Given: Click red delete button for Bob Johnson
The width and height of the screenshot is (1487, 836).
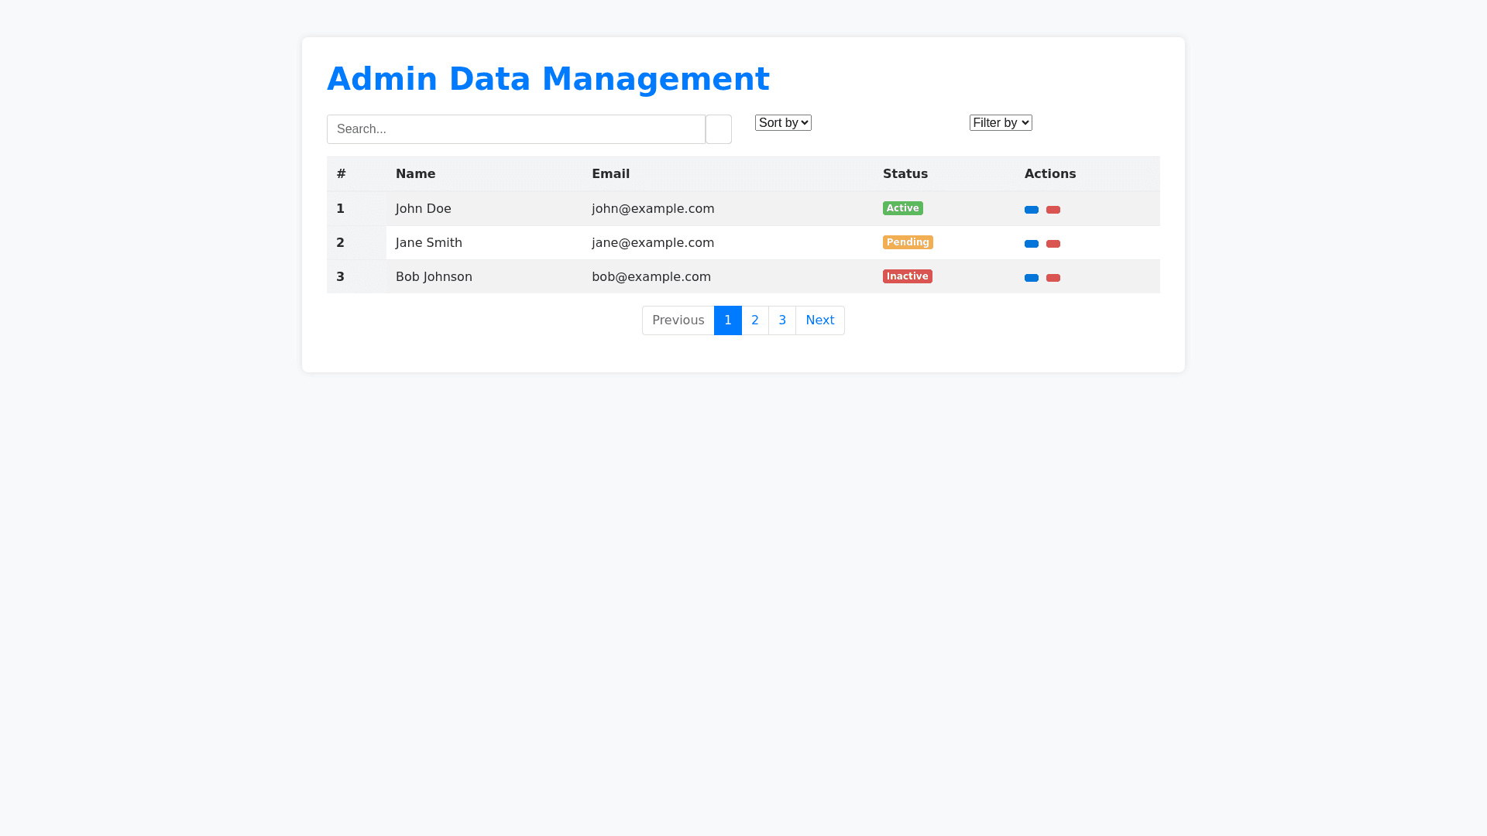Looking at the screenshot, I should [x=1053, y=278].
